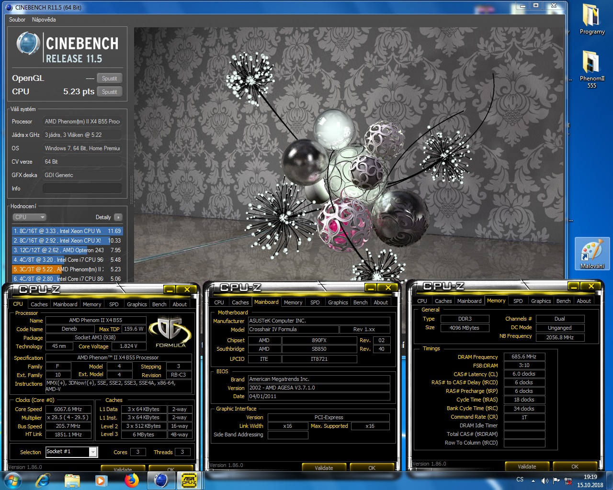Click the DRAM Frequency 685.6 MHz value

(524, 356)
